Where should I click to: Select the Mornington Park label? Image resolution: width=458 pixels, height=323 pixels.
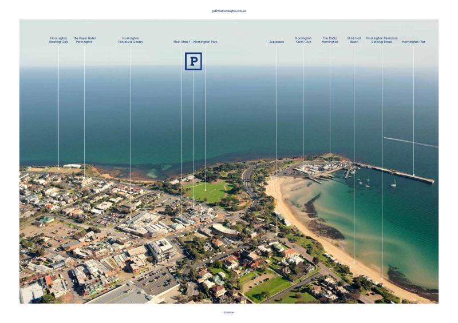tap(205, 42)
